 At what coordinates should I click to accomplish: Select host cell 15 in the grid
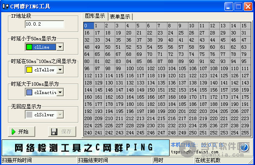click(x=245, y=26)
